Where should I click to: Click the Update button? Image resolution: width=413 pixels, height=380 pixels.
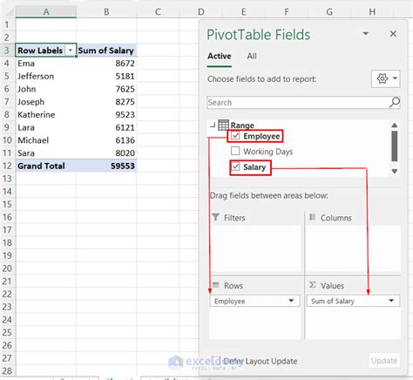[x=384, y=361]
